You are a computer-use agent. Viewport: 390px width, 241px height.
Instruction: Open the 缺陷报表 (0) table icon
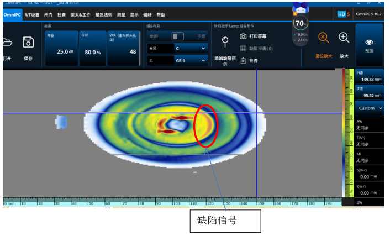[x=243, y=49]
